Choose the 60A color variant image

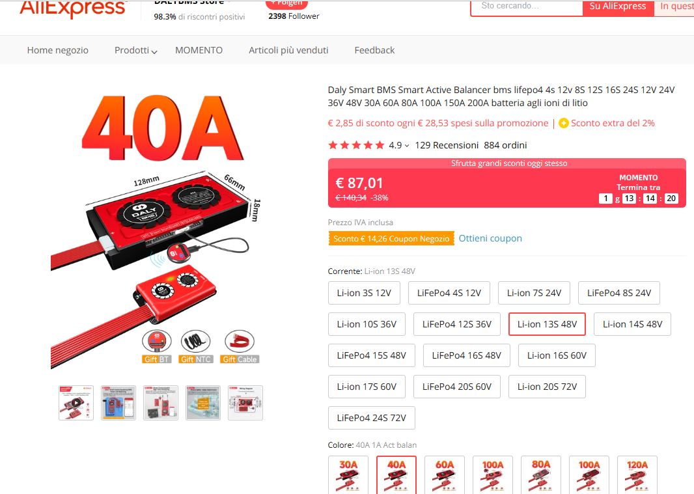(445, 474)
